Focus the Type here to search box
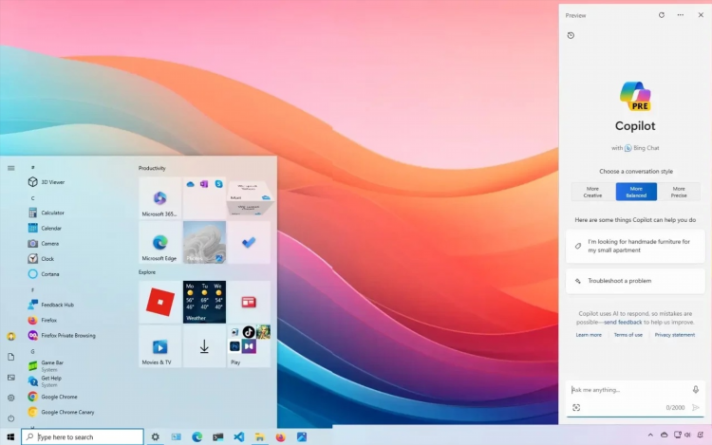 tap(83, 436)
